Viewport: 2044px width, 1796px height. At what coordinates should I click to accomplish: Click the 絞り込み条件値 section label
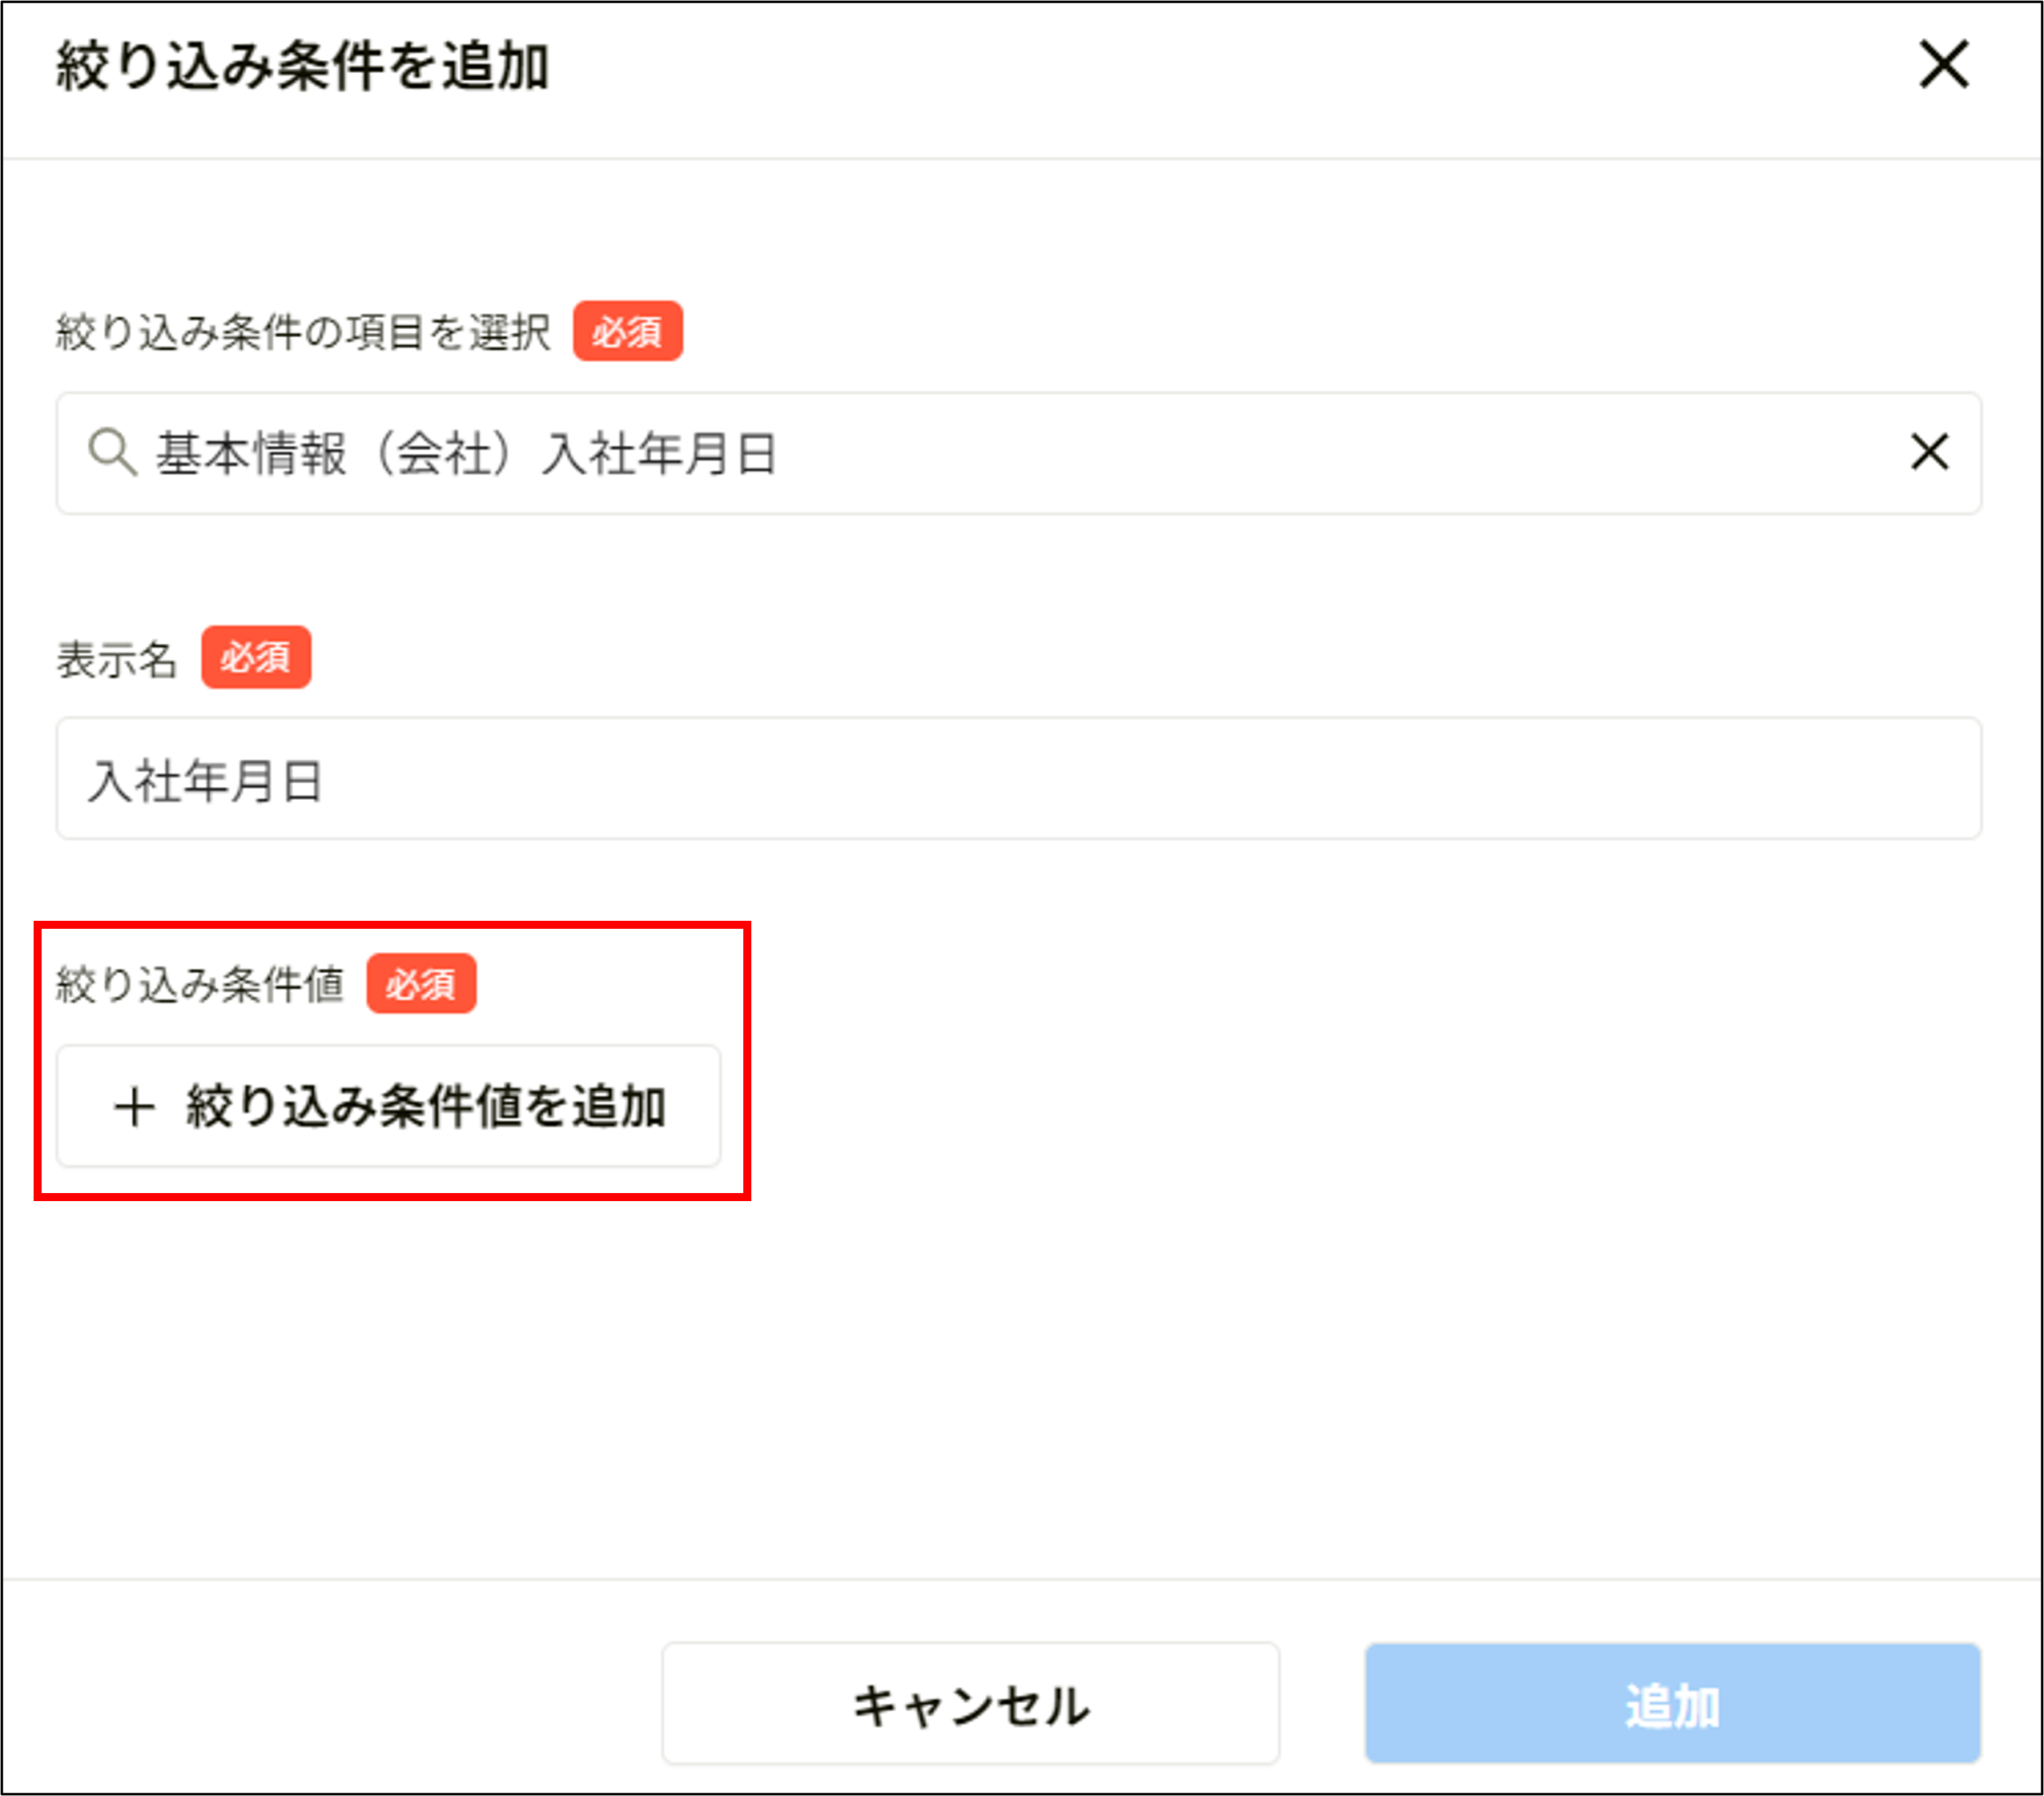point(201,986)
